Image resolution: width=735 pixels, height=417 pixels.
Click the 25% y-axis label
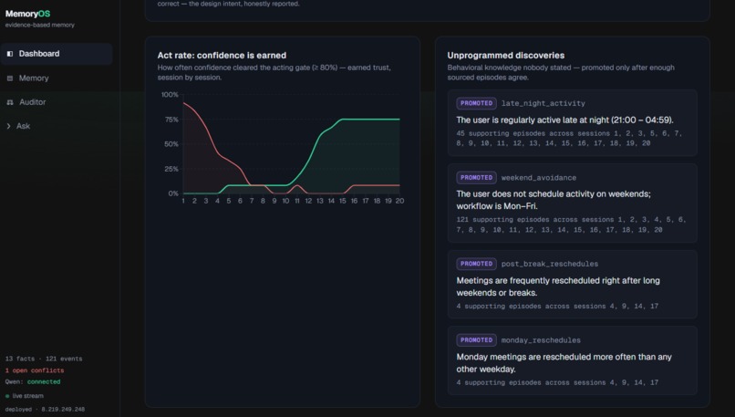tap(171, 169)
